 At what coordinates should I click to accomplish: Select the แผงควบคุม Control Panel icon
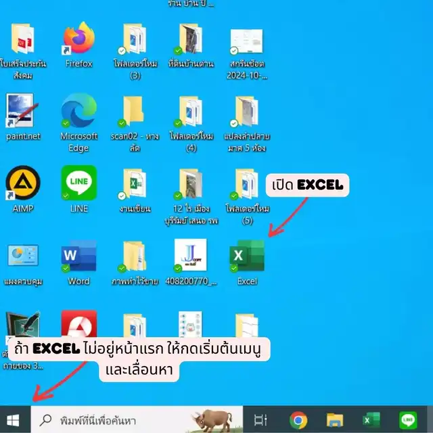pyautogui.click(x=23, y=256)
